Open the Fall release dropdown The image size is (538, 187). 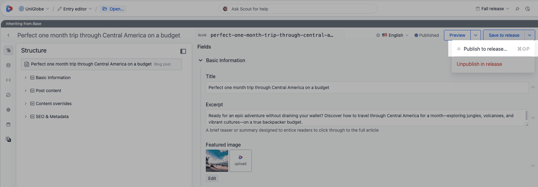coord(492,9)
